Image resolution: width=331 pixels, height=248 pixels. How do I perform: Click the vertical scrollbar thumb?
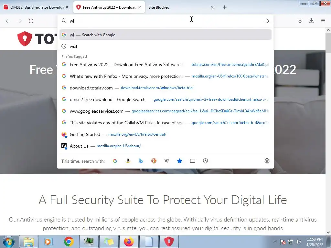(x=328, y=43)
